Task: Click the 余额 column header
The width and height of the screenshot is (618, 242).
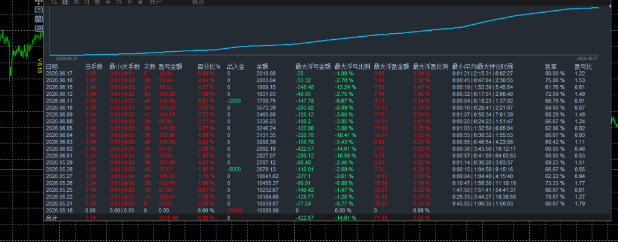Action: click(262, 66)
